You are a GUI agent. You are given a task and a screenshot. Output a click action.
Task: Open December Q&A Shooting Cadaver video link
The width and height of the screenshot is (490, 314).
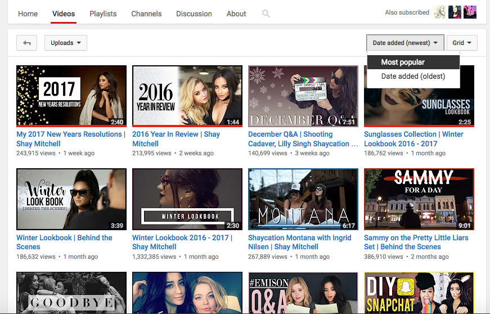[303, 139]
